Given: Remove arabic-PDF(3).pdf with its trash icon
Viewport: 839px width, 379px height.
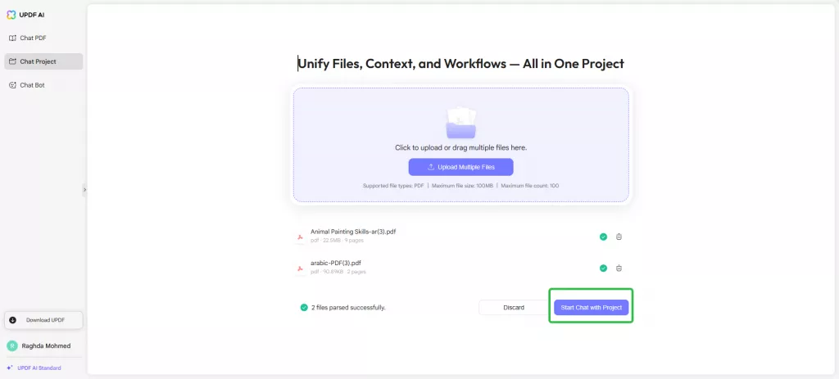Looking at the screenshot, I should click(x=619, y=268).
